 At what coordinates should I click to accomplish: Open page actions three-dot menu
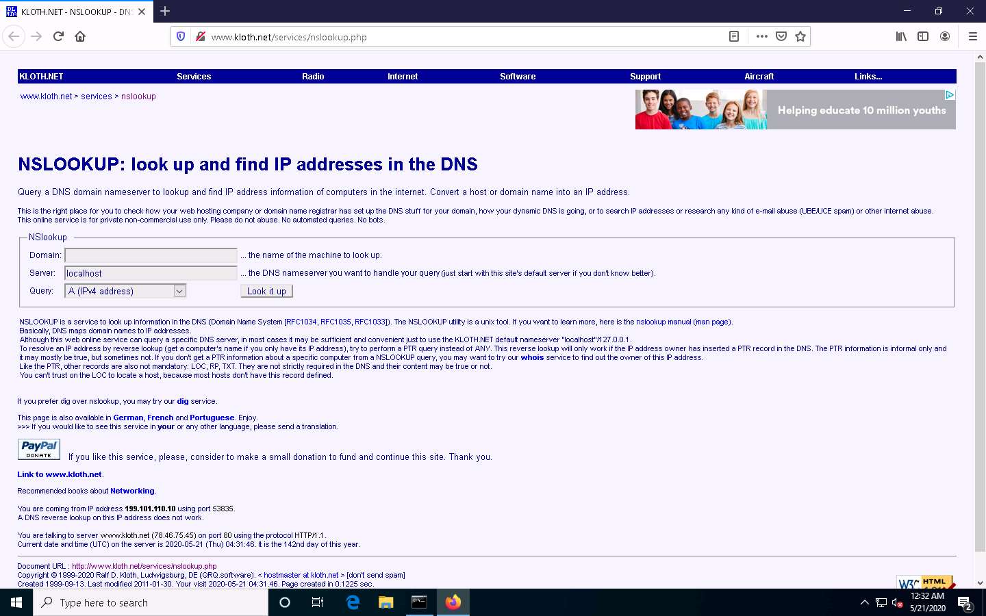(761, 36)
